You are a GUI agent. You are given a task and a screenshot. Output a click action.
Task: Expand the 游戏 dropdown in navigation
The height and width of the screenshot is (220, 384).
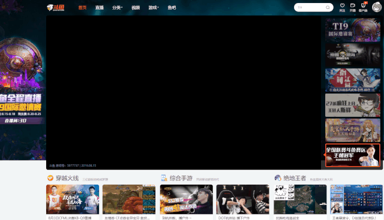[x=154, y=8]
